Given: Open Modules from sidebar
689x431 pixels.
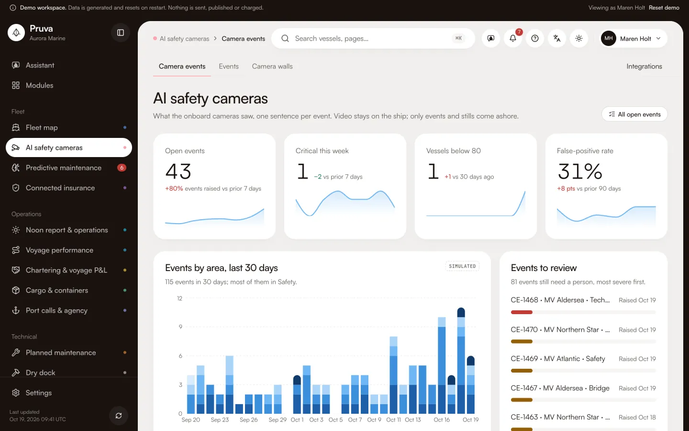Looking at the screenshot, I should pyautogui.click(x=69, y=85).
